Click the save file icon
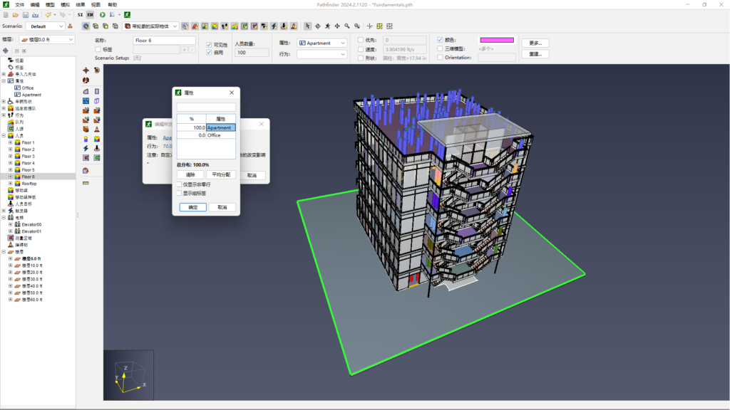 [26, 14]
